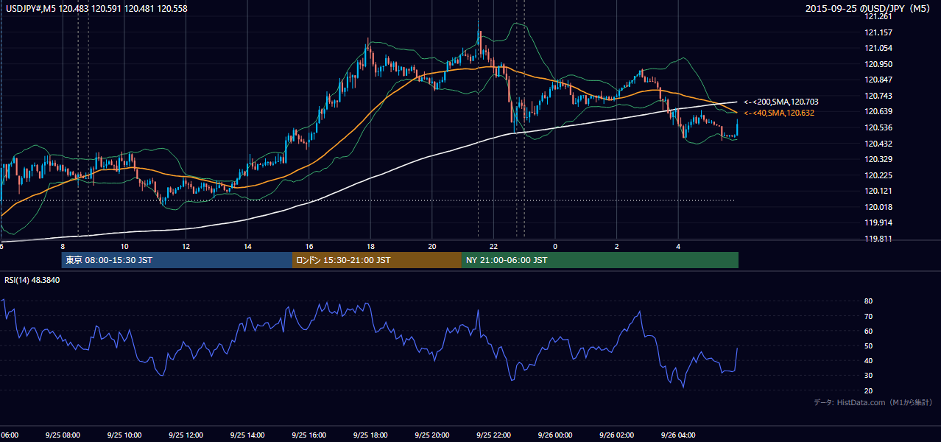Click the 9/25 14:00 date label

(x=247, y=435)
